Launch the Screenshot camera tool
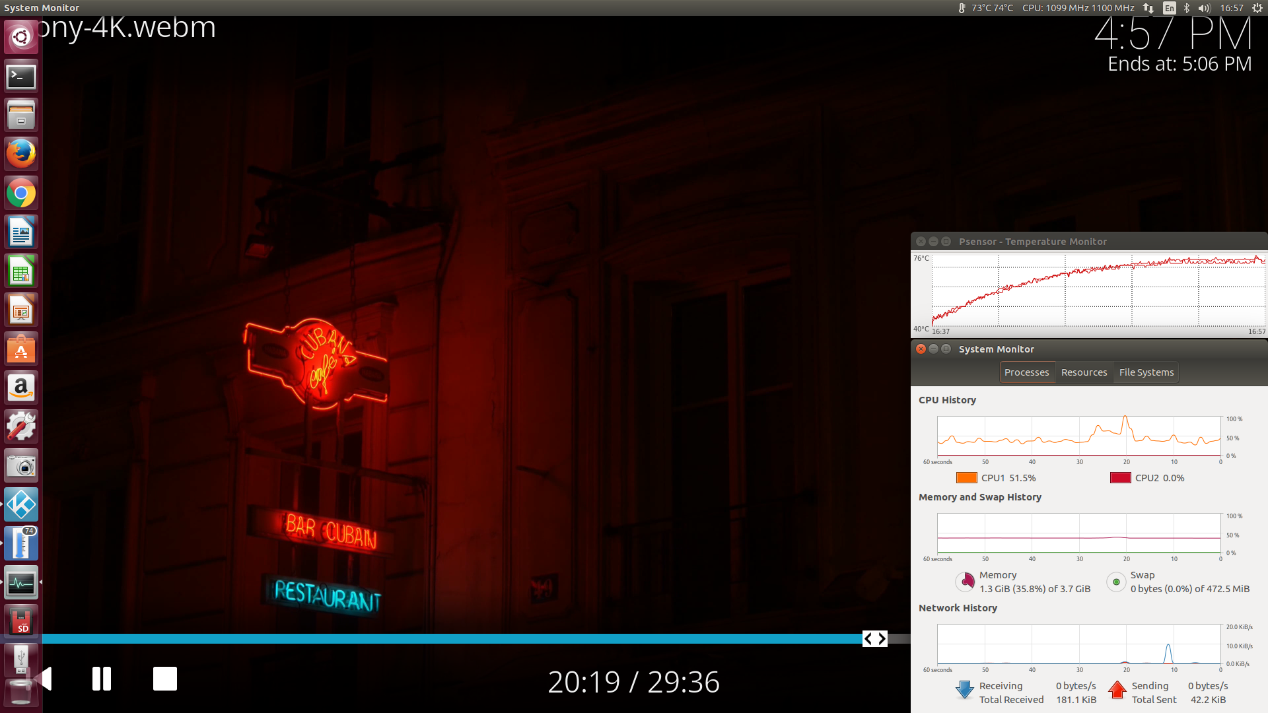Image resolution: width=1268 pixels, height=713 pixels. point(21,466)
